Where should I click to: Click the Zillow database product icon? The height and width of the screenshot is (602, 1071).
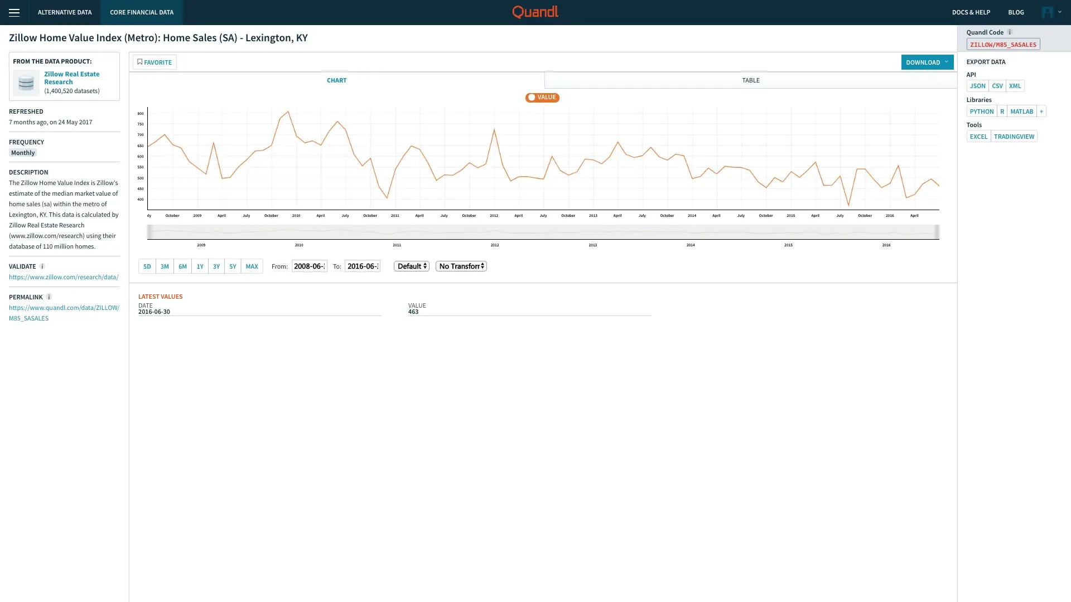pyautogui.click(x=26, y=82)
